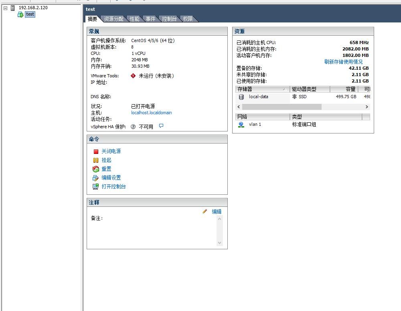
Task: Go to the 控制台 tab
Action: (169, 19)
